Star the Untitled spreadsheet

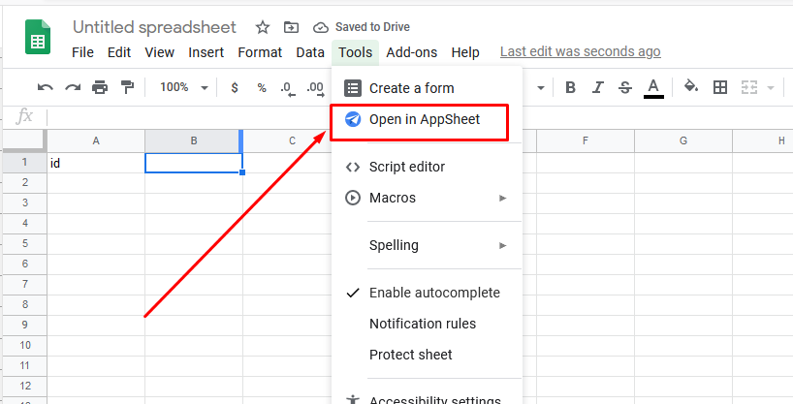coord(263,27)
